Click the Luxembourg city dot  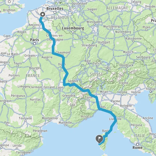coord(73,32)
